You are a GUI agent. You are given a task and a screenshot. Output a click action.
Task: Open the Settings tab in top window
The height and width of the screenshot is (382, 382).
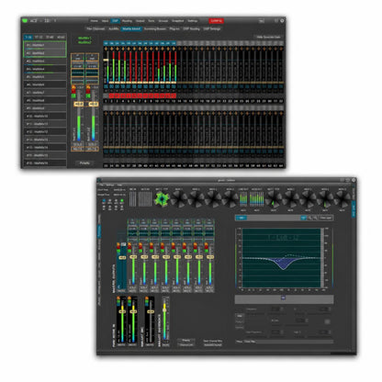[193, 21]
